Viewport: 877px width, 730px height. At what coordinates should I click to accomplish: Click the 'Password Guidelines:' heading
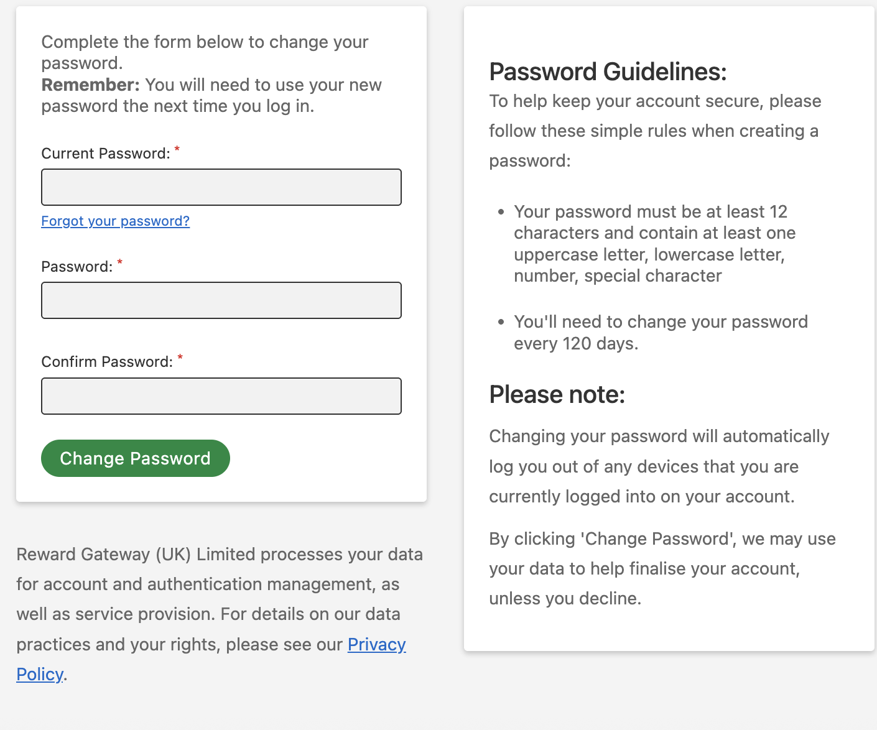click(x=608, y=72)
